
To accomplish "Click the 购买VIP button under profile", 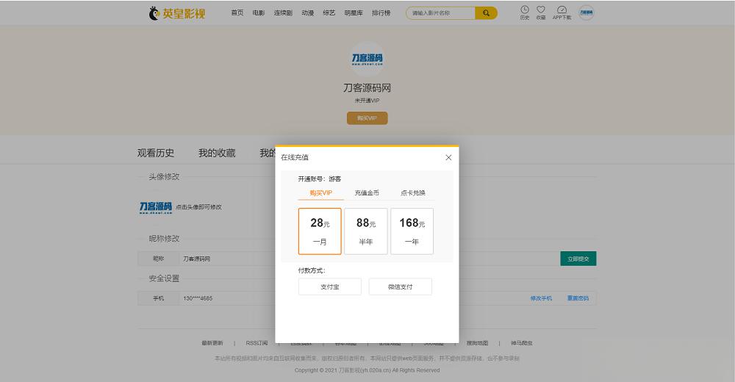I will (367, 118).
